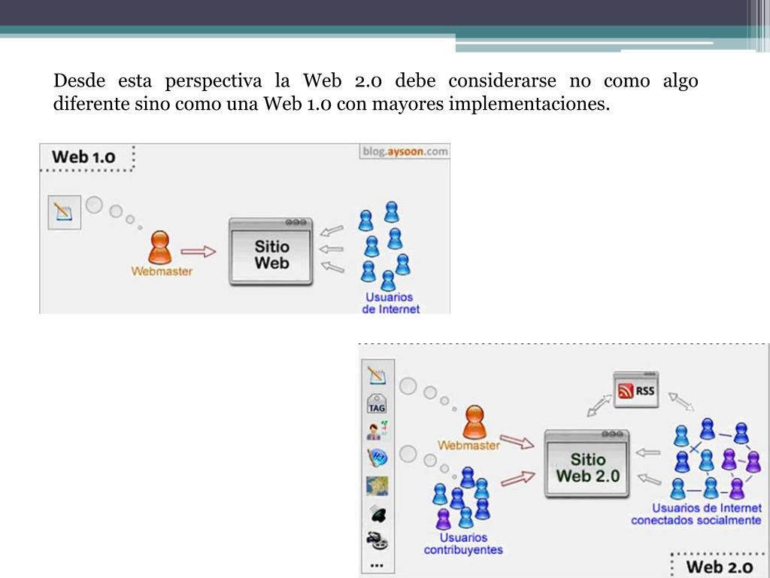
Task: Click the audio speaker icon in sidebar
Action: pos(377,515)
